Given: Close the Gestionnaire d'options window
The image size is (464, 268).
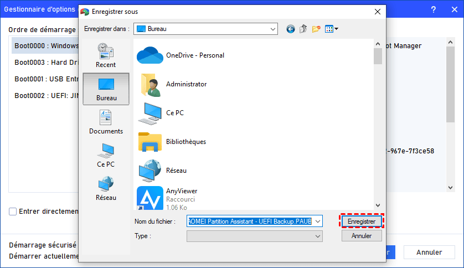Looking at the screenshot, I should 455,9.
